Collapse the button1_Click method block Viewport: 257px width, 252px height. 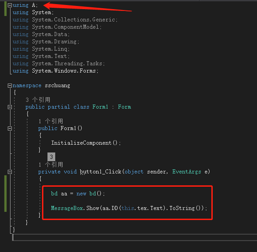click(10, 172)
